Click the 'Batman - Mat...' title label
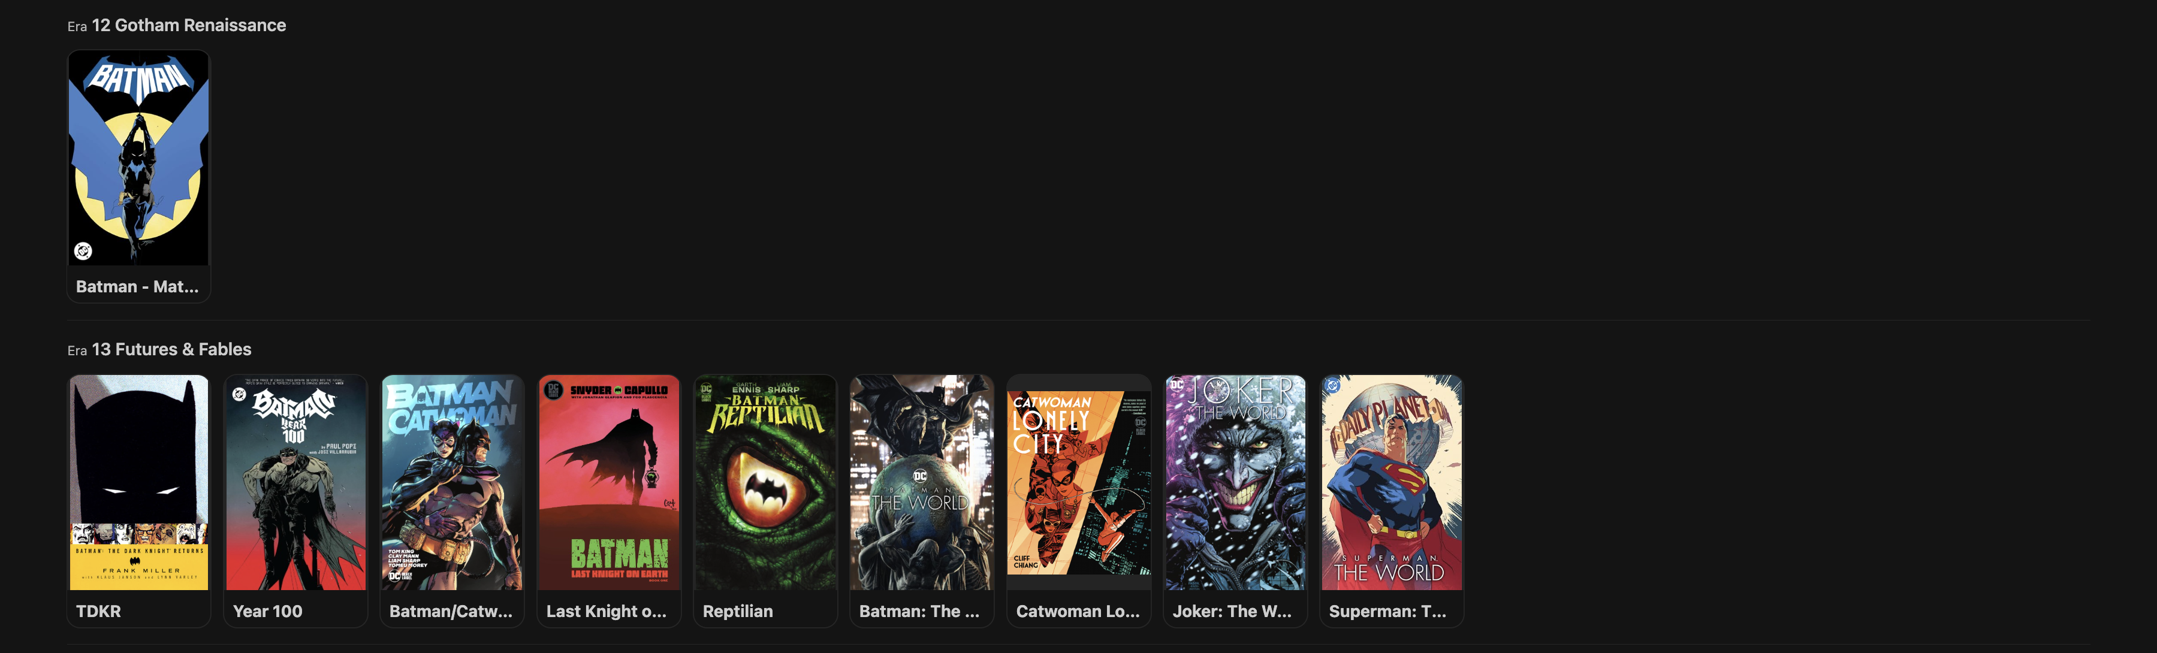 pos(137,286)
